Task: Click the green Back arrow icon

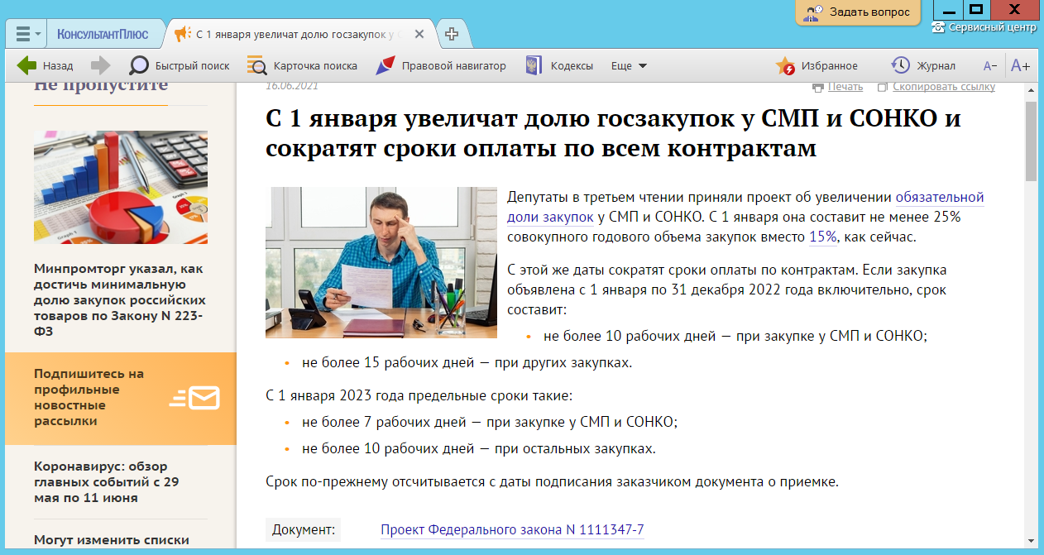Action: 27,65
